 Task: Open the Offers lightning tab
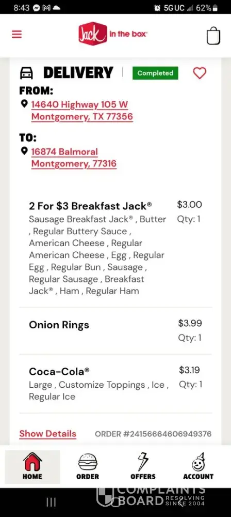coord(143,466)
